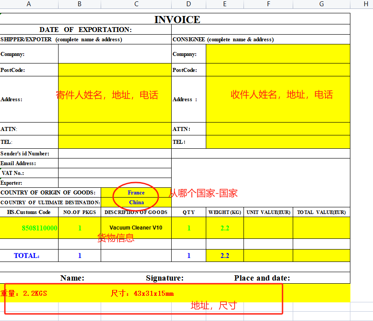
Task: Click the empty cell beside Email Address
Action: 114,163
